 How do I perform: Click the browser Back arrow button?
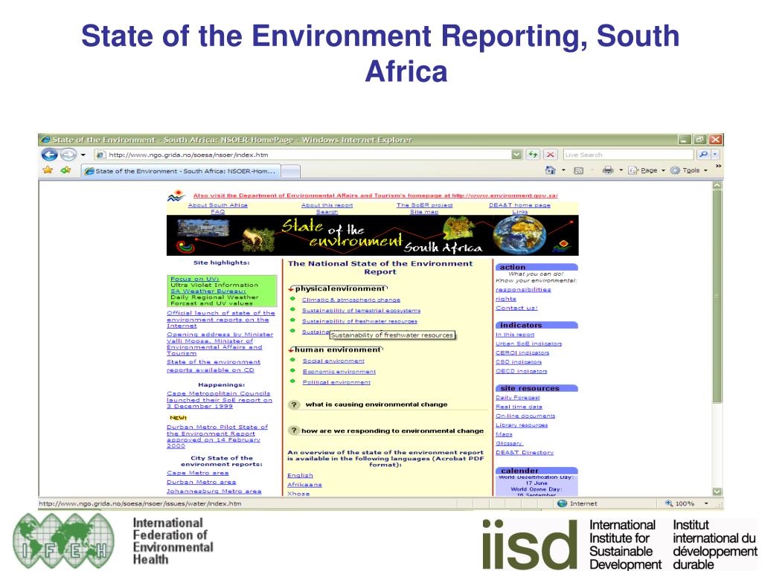tap(50, 155)
